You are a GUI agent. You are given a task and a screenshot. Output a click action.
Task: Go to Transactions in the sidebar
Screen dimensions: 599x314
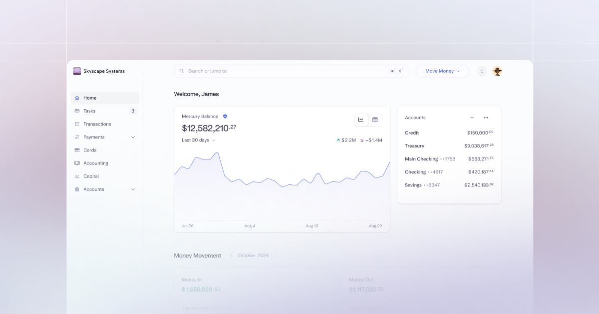(105, 124)
